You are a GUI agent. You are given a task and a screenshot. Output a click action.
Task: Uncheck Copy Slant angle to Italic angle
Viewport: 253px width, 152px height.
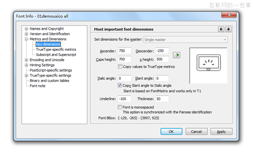120,85
